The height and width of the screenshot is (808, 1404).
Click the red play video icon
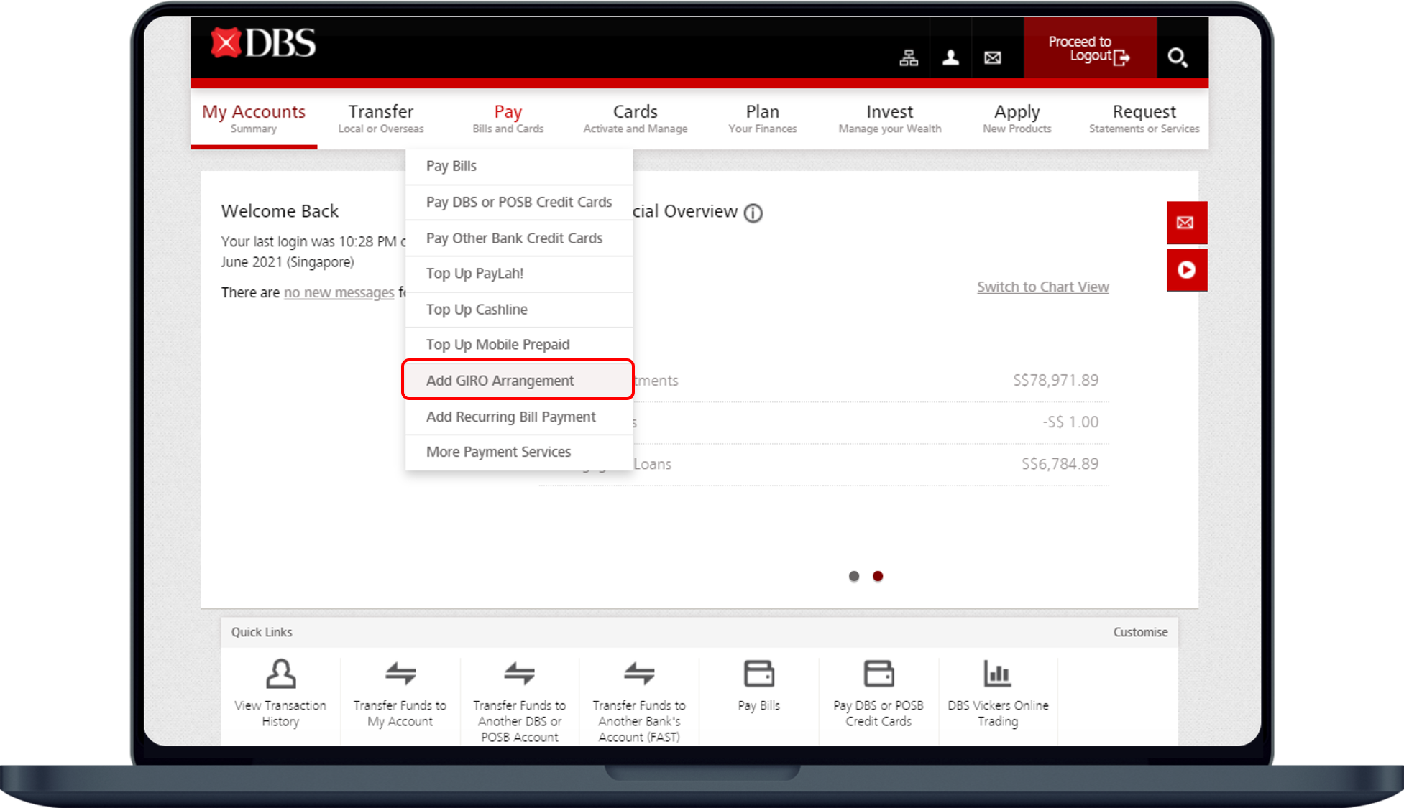click(1185, 270)
